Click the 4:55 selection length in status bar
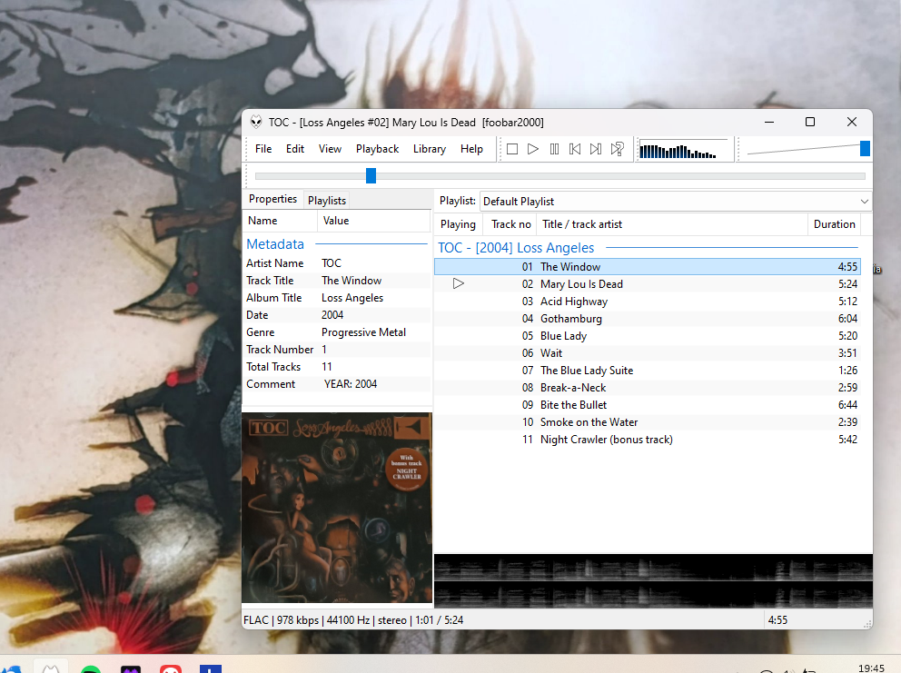 pos(777,620)
